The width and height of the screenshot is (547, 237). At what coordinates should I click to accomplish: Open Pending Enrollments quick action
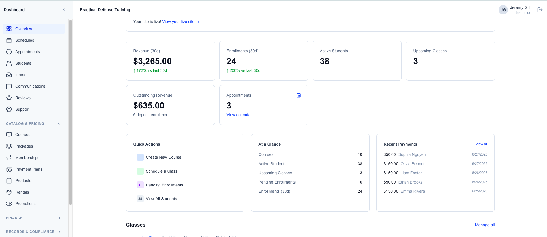tap(185, 185)
